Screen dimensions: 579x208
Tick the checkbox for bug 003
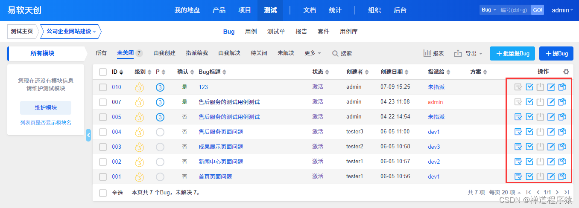click(103, 147)
